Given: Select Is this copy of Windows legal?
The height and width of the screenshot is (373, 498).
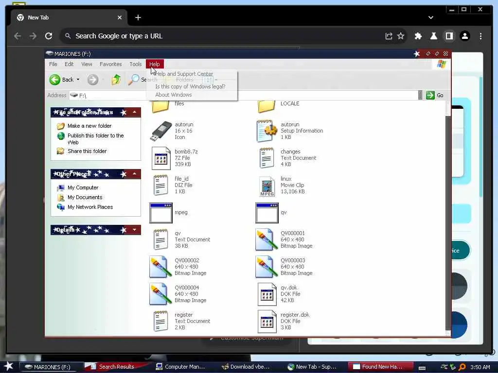Looking at the screenshot, I should coord(190,86).
